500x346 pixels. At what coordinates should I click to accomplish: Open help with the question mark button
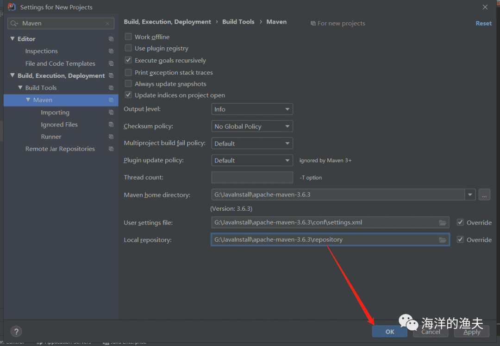point(16,331)
